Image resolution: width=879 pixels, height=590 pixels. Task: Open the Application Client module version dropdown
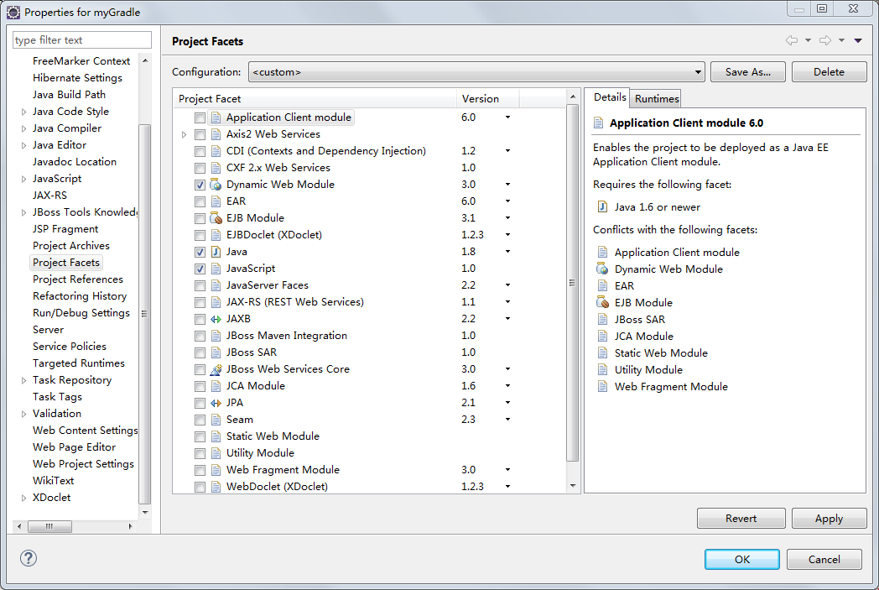[x=507, y=117]
